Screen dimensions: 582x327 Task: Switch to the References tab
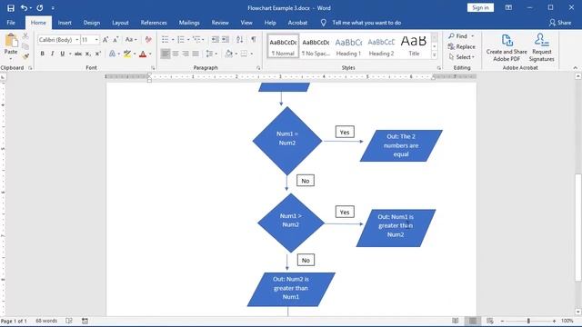tap(154, 23)
